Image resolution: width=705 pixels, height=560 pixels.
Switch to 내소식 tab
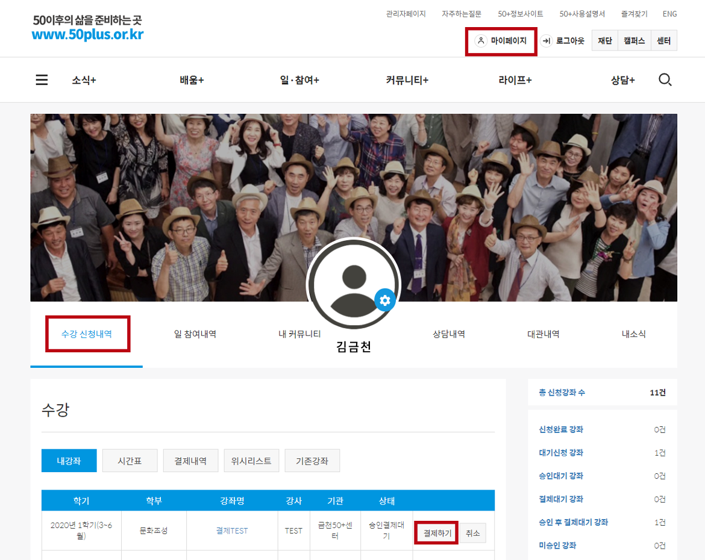[633, 334]
